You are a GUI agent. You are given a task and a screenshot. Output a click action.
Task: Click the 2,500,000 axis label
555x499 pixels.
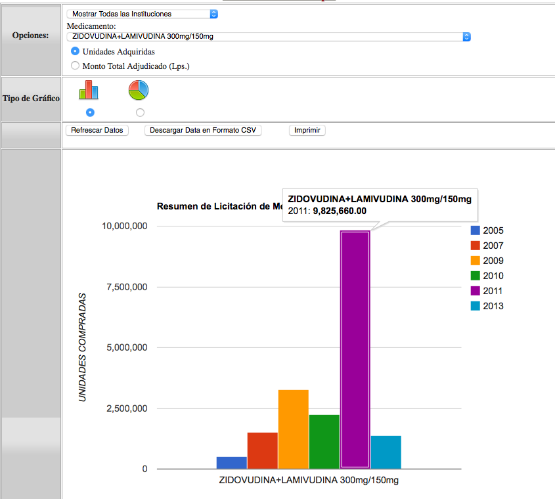(x=127, y=408)
